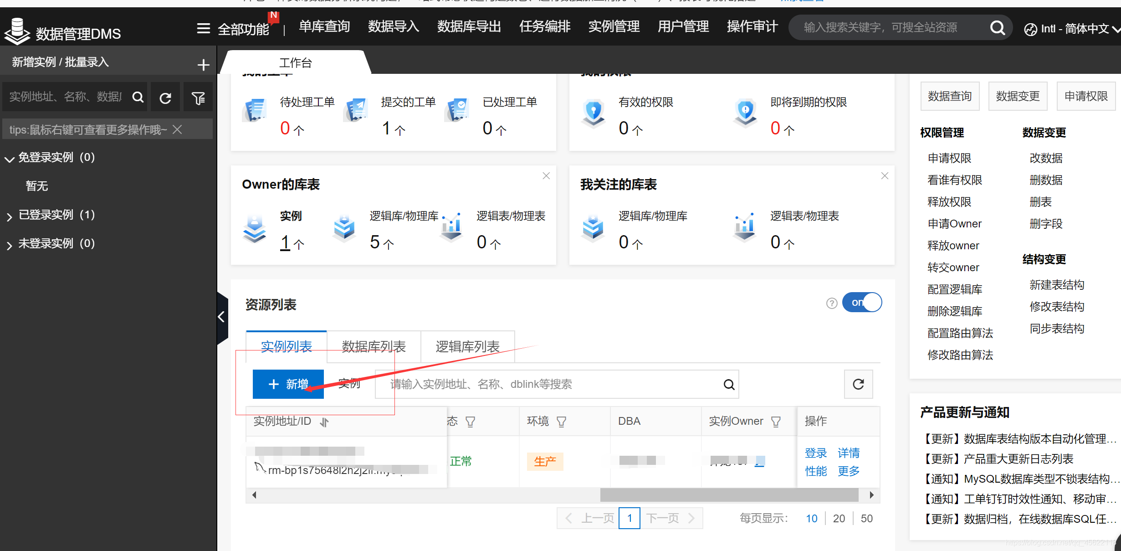Switch to the 数据库列表 tab
This screenshot has width=1121, height=551.
pyautogui.click(x=374, y=346)
